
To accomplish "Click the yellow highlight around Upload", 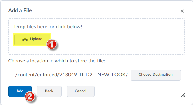I will click(x=32, y=40).
